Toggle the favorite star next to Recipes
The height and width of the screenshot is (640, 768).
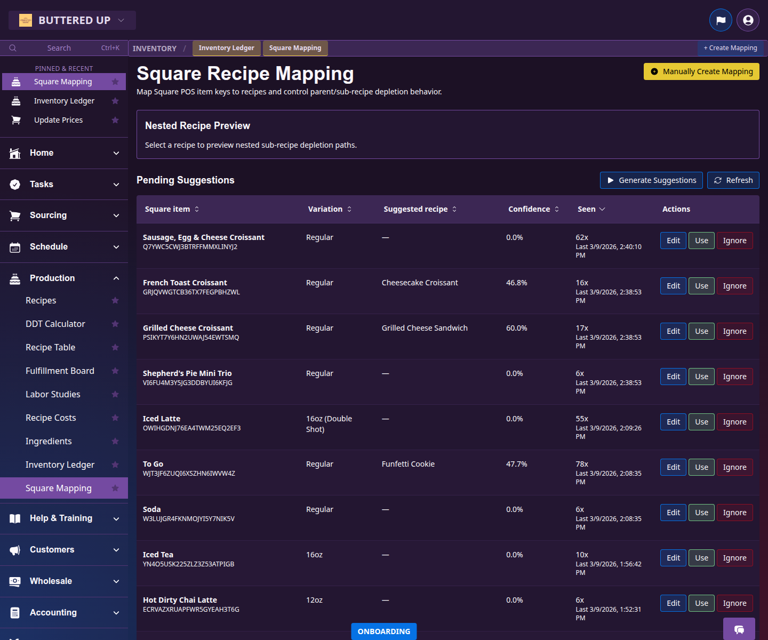point(115,300)
